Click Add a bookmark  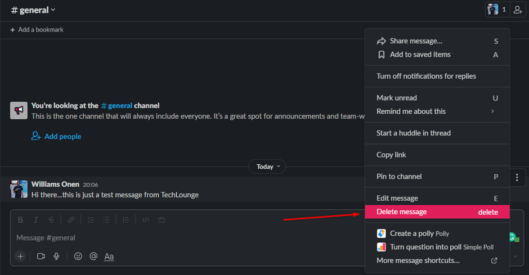click(x=37, y=30)
